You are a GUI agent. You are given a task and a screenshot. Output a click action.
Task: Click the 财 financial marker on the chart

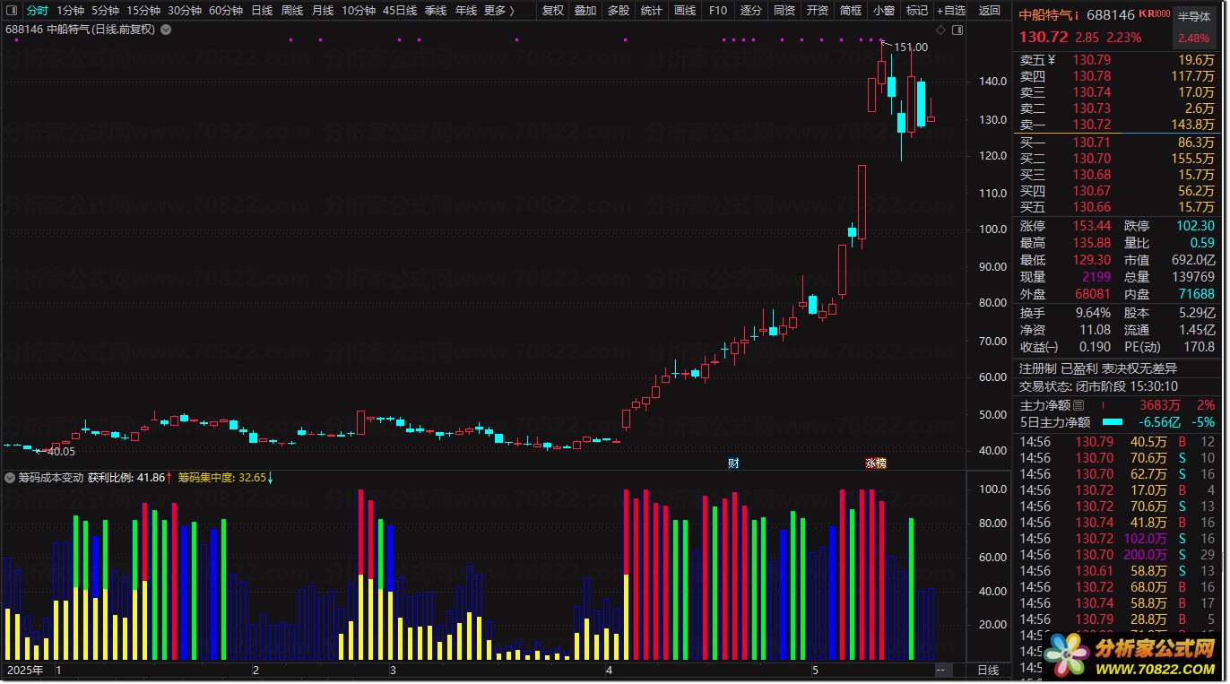(733, 463)
